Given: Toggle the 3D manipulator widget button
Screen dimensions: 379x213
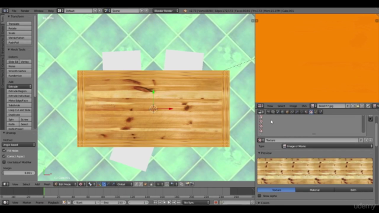Looking at the screenshot, I should (99, 184).
